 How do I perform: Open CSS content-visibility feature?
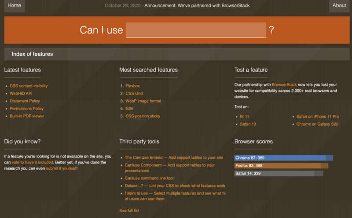29,86
